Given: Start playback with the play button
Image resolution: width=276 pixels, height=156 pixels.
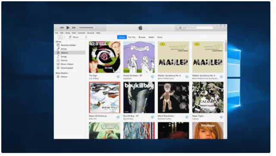Looking at the screenshot, I should coord(68,28).
